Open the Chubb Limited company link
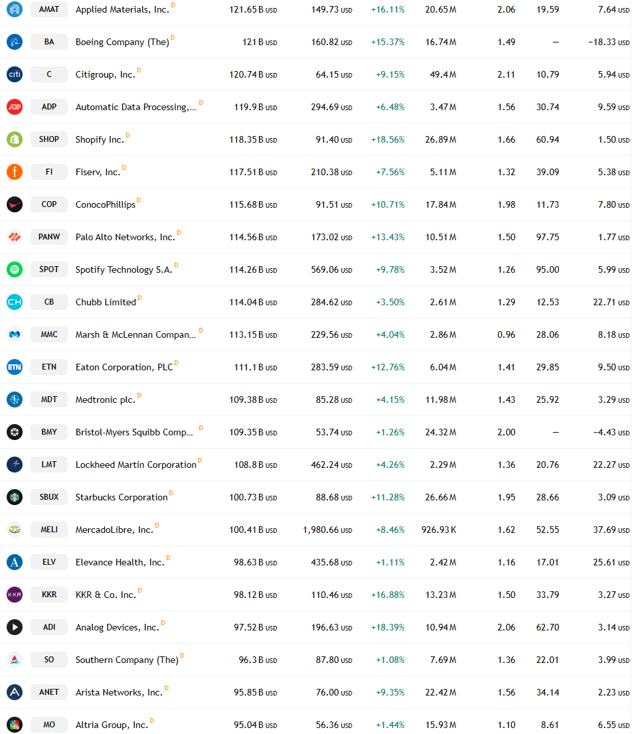Image resolution: width=632 pixels, height=734 pixels. [106, 303]
